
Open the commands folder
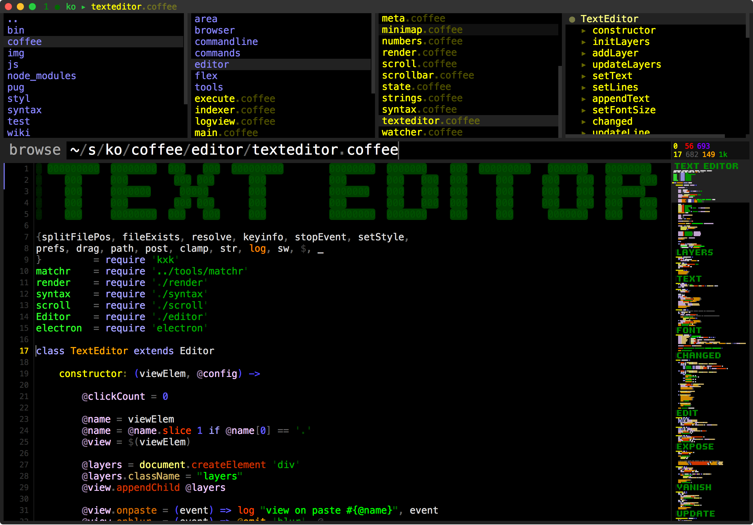coord(281,53)
